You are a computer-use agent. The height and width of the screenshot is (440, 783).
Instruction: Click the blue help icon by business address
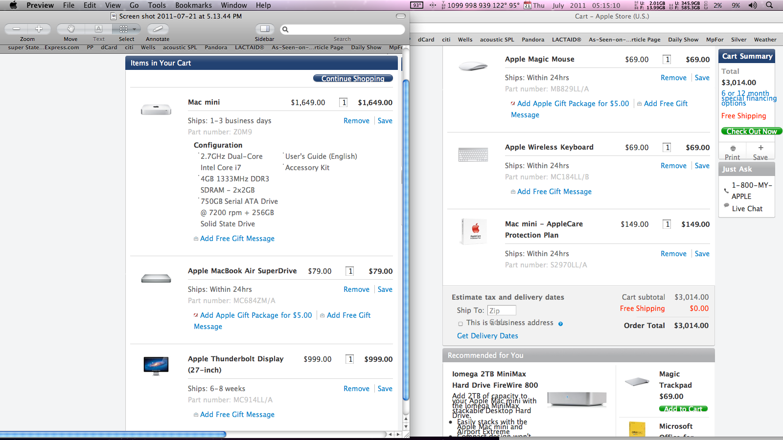pyautogui.click(x=560, y=324)
